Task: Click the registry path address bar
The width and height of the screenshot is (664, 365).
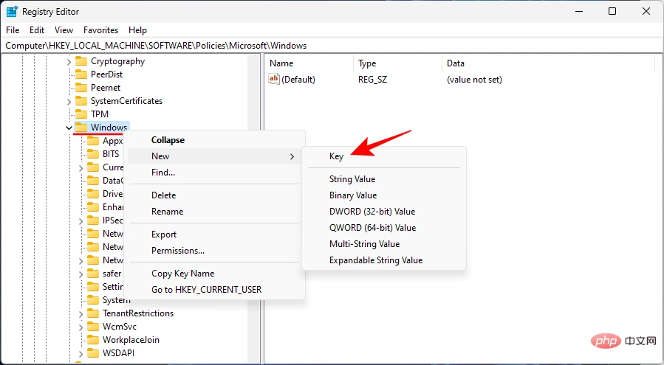Action: pyautogui.click(x=332, y=46)
